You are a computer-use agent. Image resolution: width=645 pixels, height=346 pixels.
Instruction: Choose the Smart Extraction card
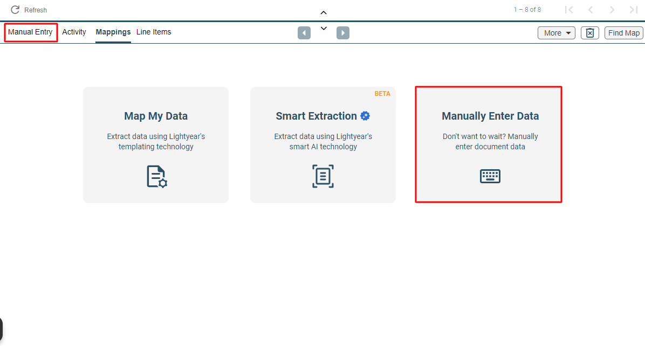click(323, 144)
